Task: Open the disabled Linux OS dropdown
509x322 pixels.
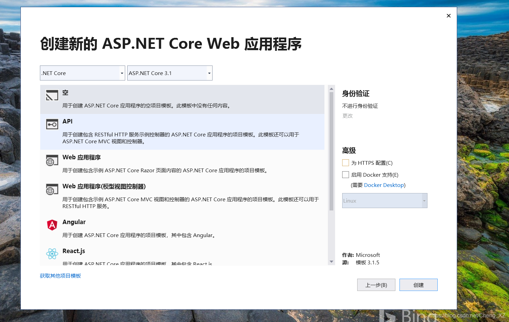Action: [385, 201]
